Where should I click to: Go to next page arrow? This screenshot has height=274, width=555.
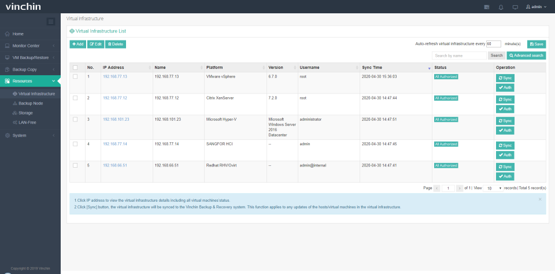click(460, 188)
